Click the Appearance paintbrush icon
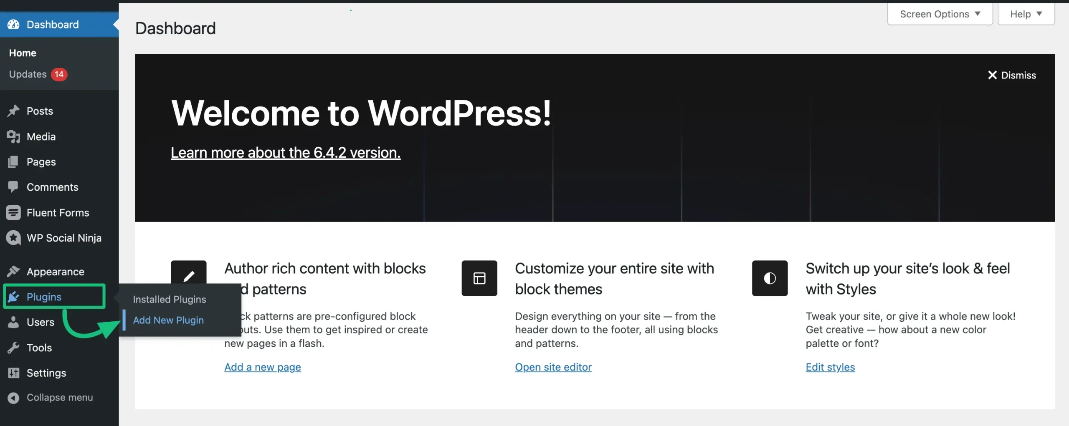This screenshot has height=426, width=1069. [14, 271]
